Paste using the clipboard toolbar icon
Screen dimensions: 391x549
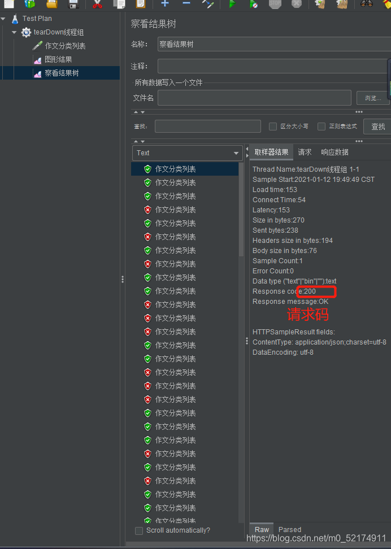(x=141, y=3)
